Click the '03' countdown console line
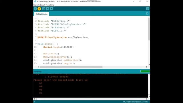Screen dimensions: 183x103 [41, 90]
